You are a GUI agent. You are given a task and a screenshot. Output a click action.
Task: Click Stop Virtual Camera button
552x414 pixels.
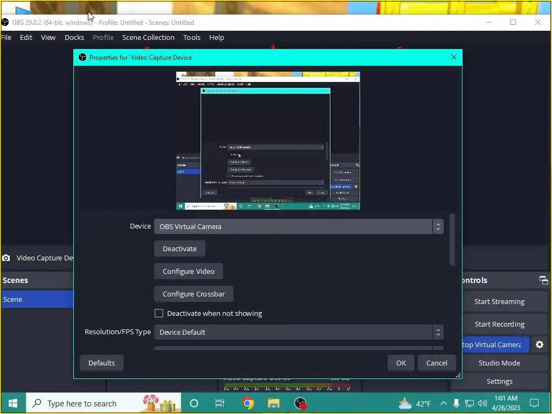(495, 344)
